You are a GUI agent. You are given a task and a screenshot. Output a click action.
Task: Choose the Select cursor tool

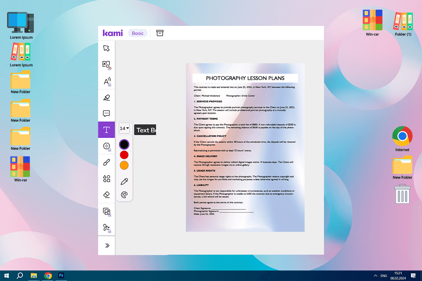106,48
